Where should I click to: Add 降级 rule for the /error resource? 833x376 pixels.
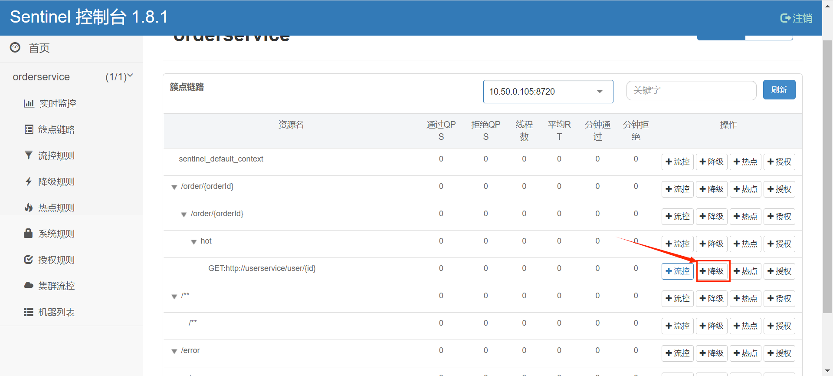(x=712, y=353)
